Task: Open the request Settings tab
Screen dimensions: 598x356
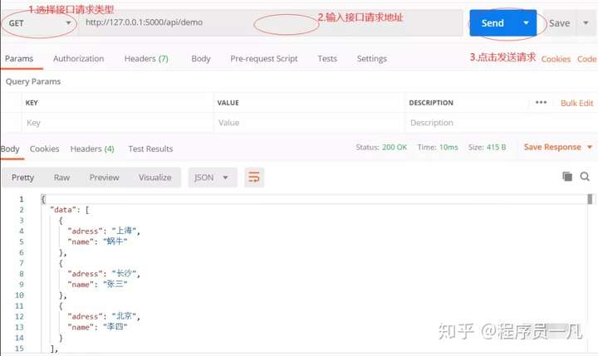Action: coord(372,59)
